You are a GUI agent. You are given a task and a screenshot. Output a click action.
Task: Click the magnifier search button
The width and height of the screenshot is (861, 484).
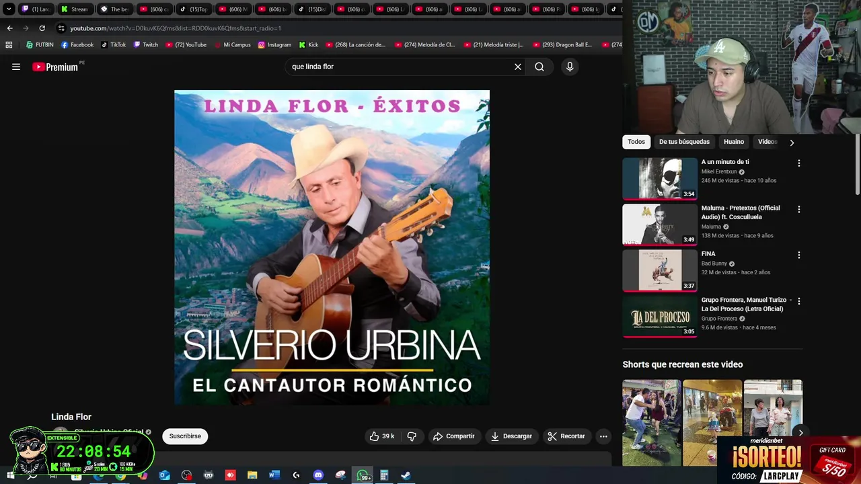point(539,67)
